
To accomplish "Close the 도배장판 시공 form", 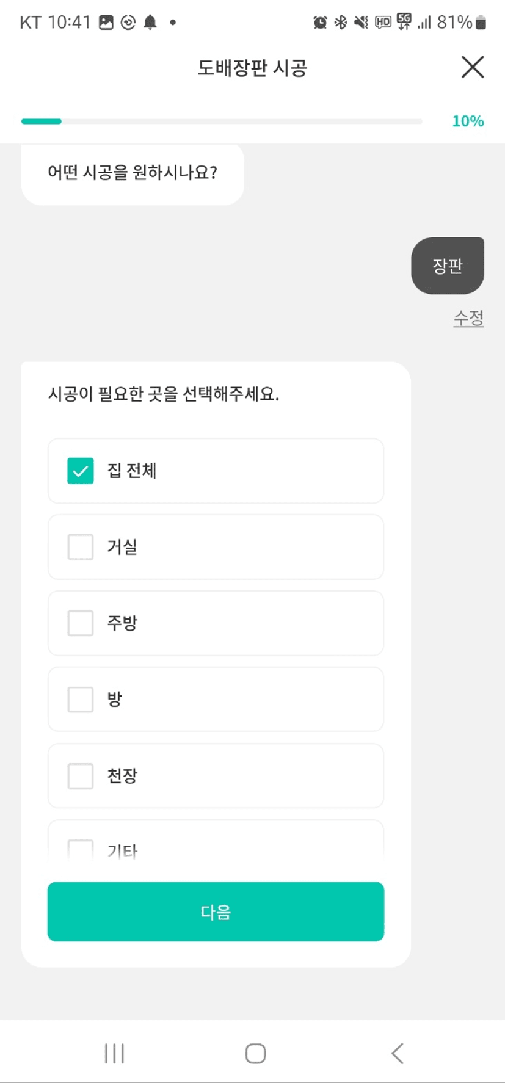I will (472, 67).
